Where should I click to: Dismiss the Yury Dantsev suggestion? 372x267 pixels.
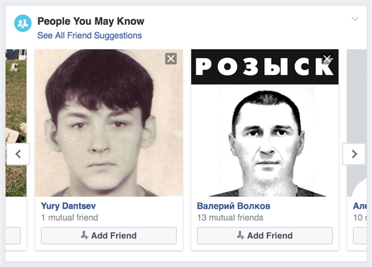click(x=171, y=58)
